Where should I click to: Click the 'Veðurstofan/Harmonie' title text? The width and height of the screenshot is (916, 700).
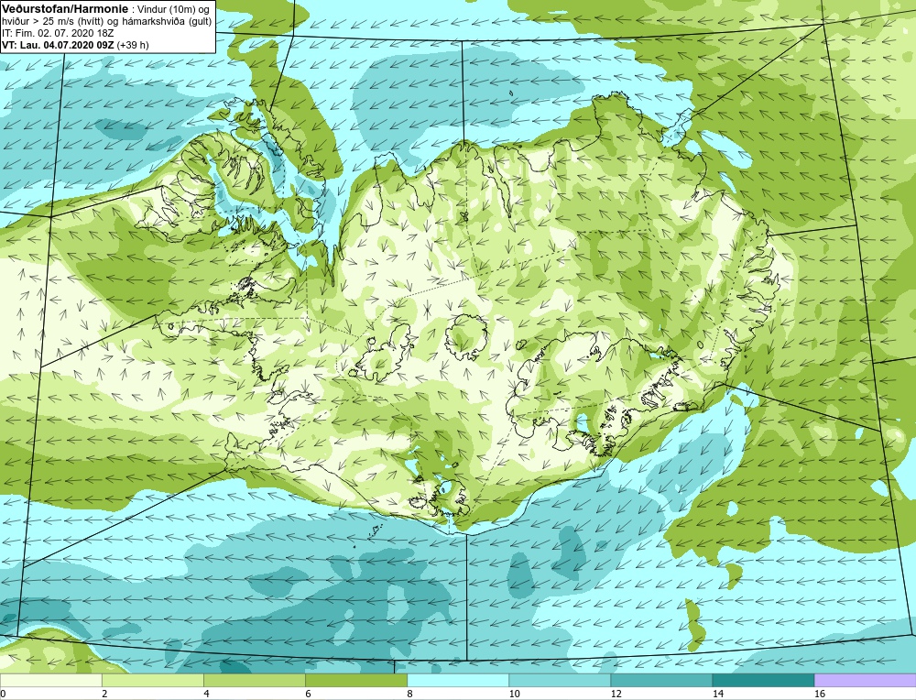63,9
